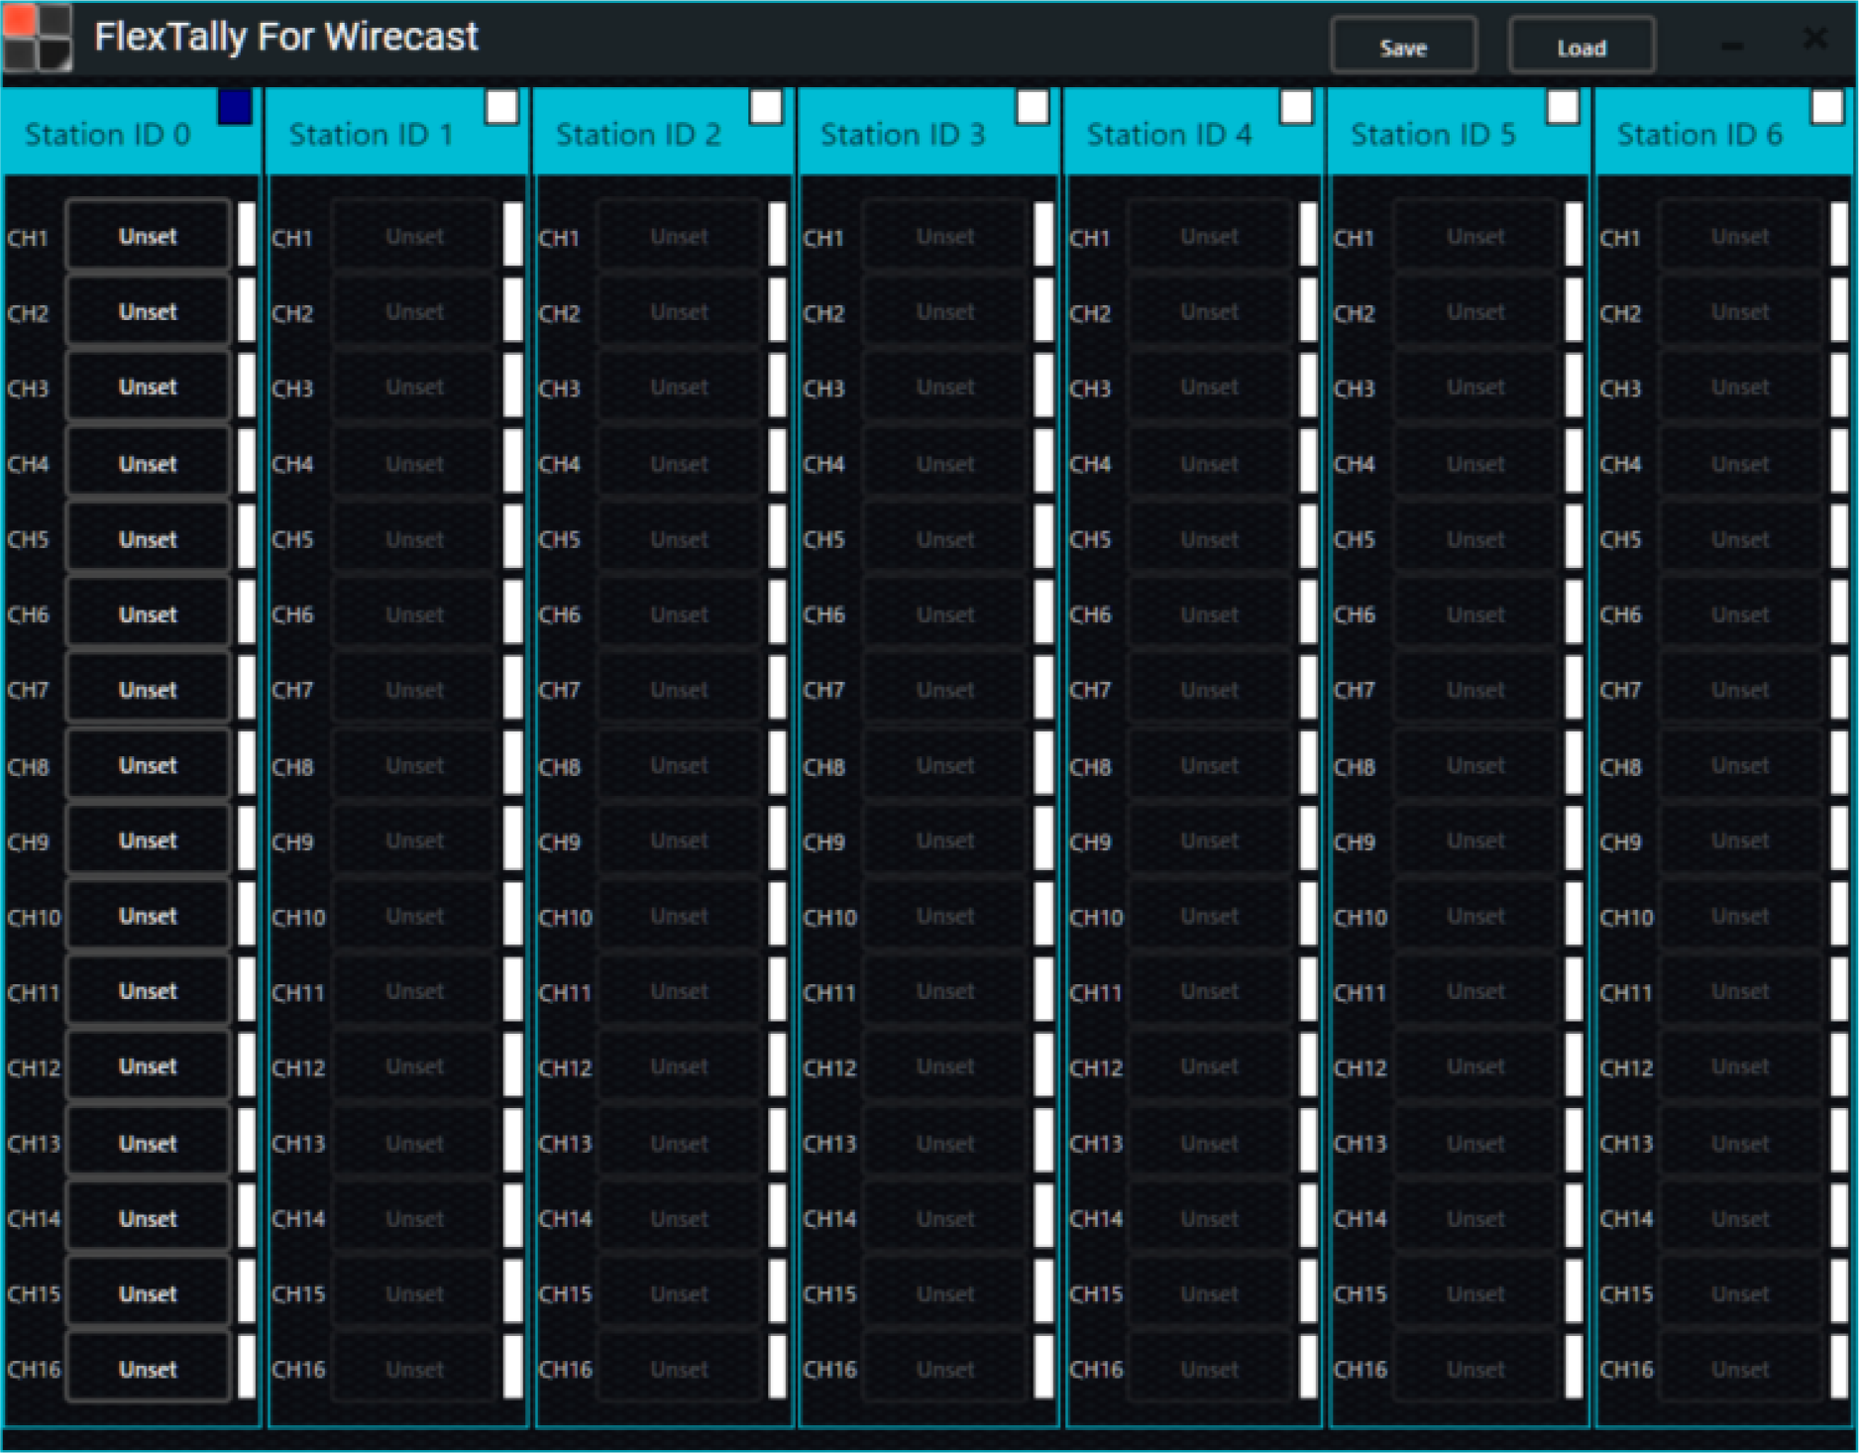Click the Station ID 0 header label
Viewport: 1859px width, 1453px height.
(x=109, y=135)
